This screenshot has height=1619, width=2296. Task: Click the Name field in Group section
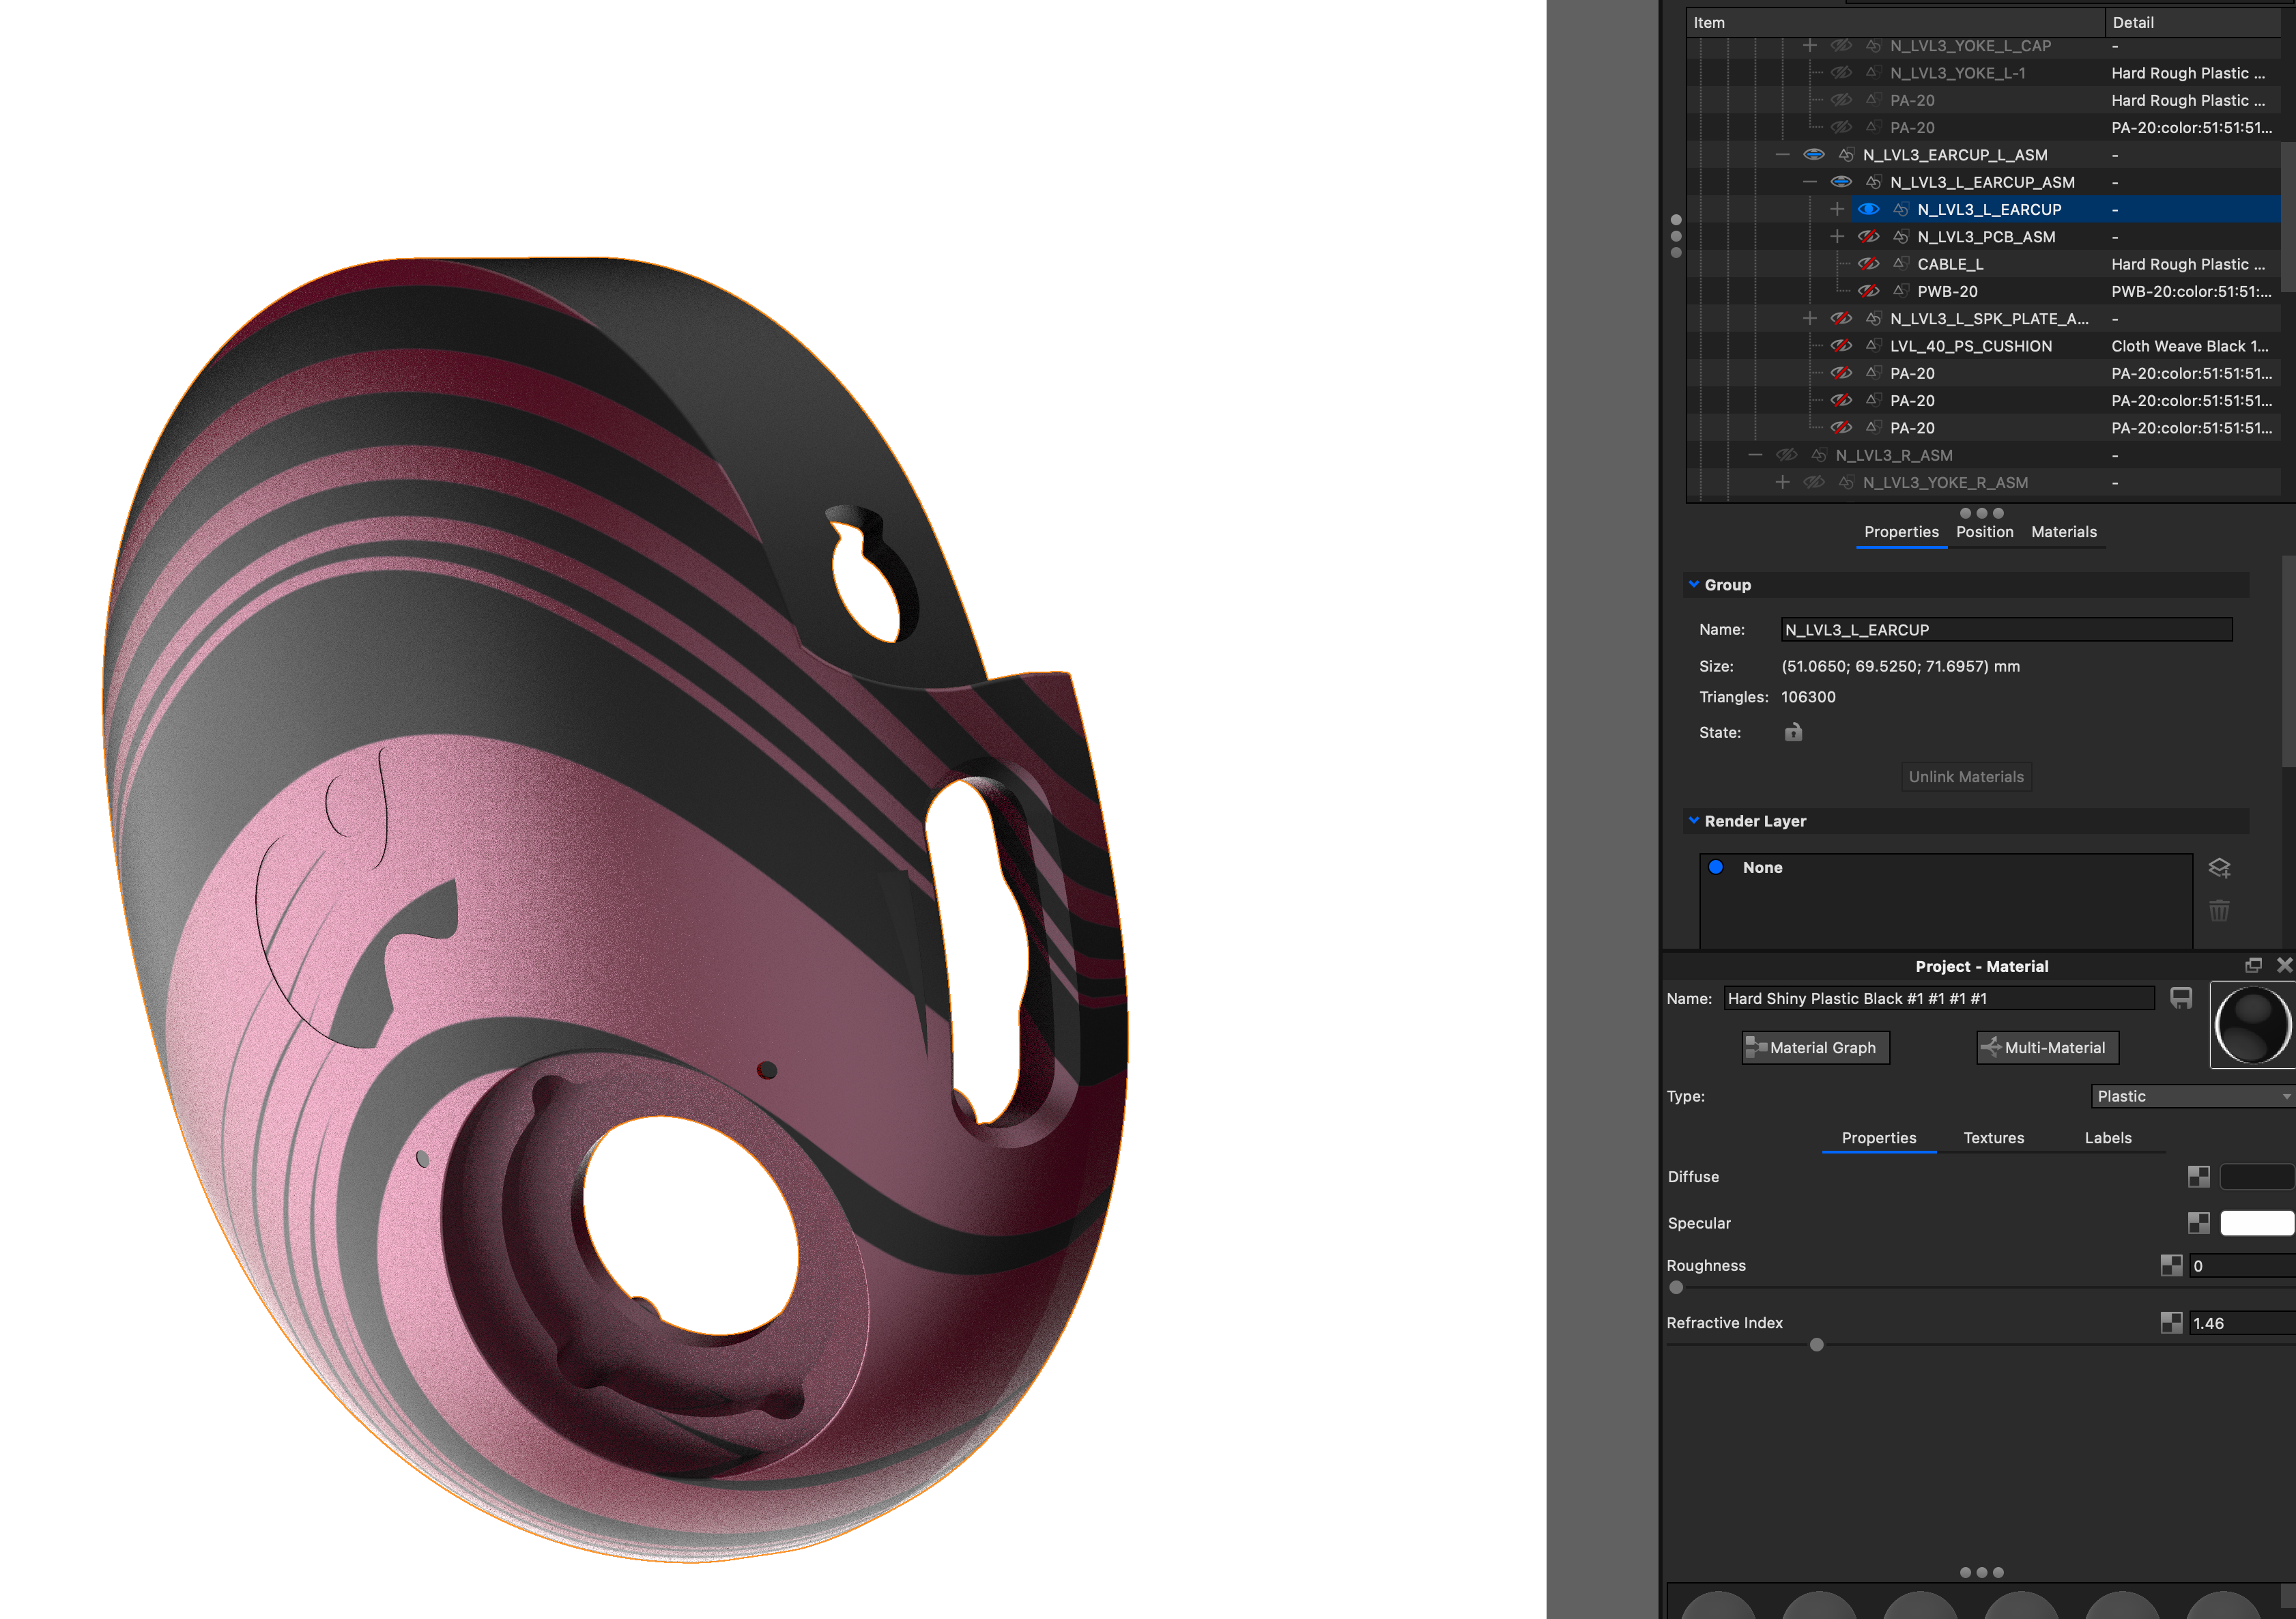tap(2006, 630)
